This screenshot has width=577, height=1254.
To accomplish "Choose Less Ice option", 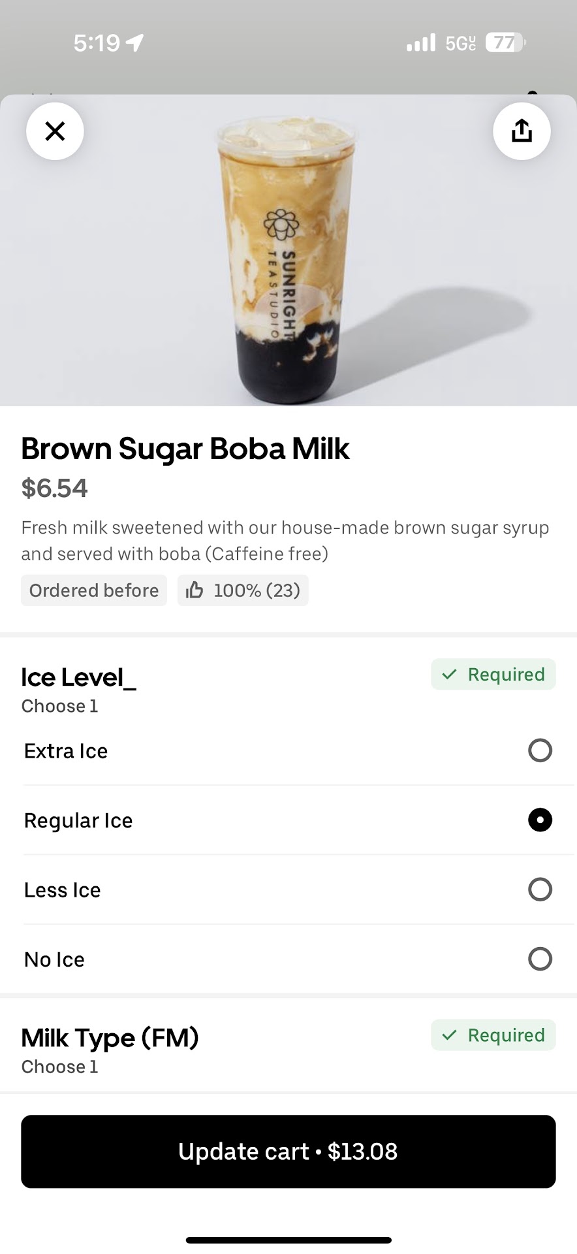I will 540,890.
